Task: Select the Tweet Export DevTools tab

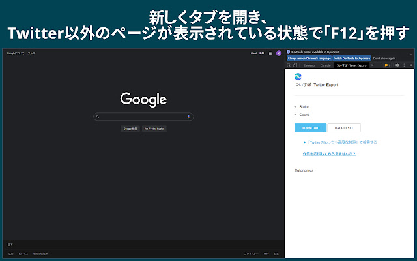Action: coord(351,65)
